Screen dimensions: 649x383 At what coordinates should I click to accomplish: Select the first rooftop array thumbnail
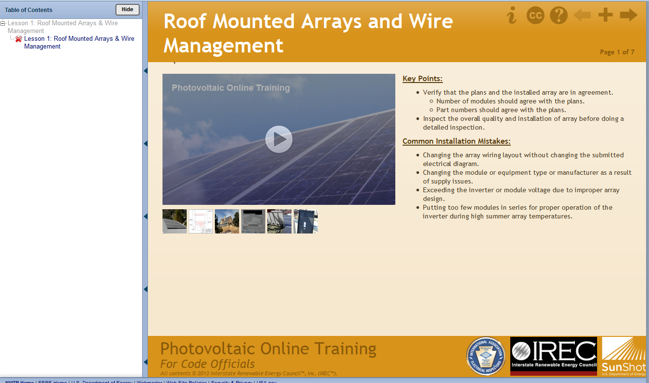pyautogui.click(x=174, y=221)
